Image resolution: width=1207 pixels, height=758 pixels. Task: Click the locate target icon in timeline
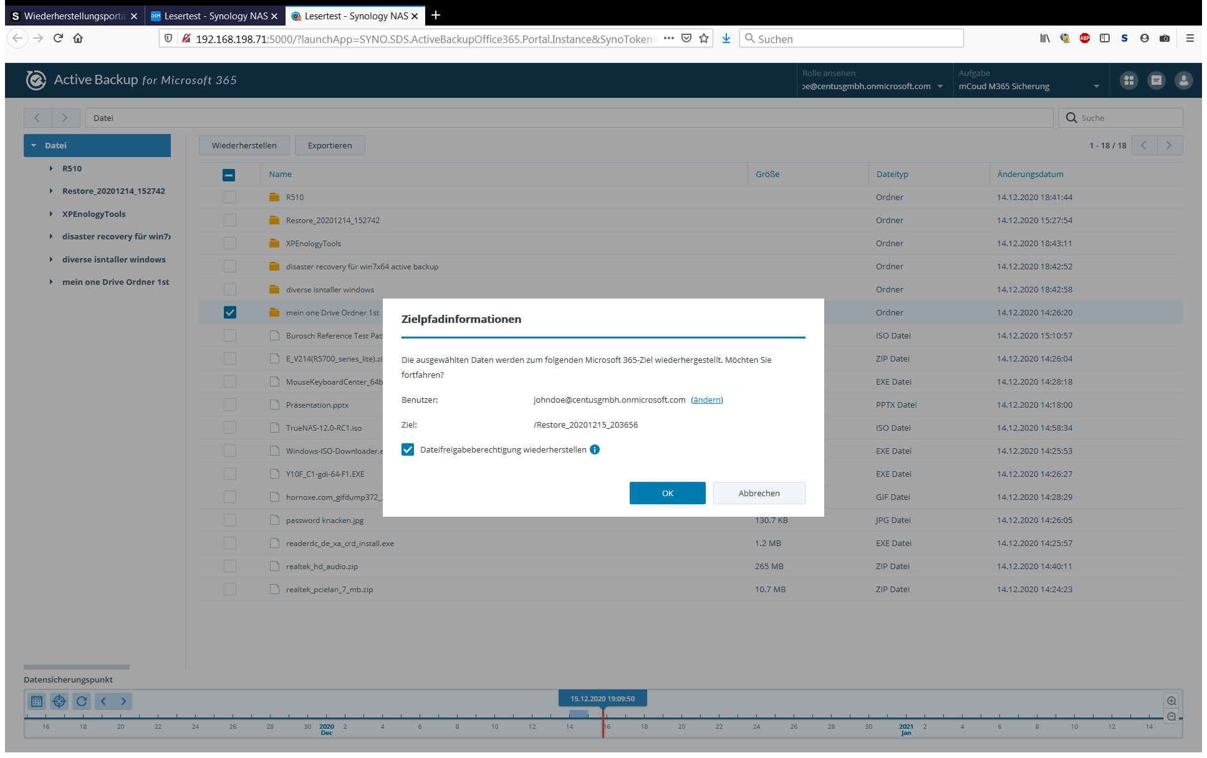[59, 701]
